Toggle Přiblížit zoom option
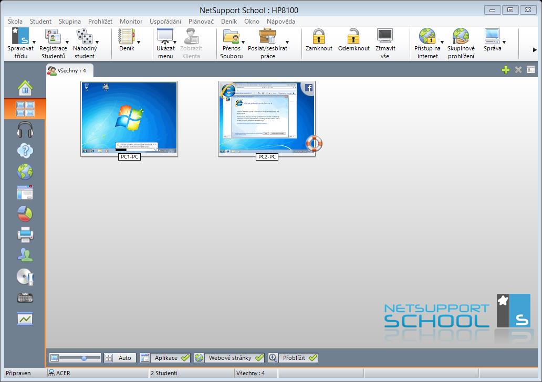The image size is (542, 382). click(293, 358)
